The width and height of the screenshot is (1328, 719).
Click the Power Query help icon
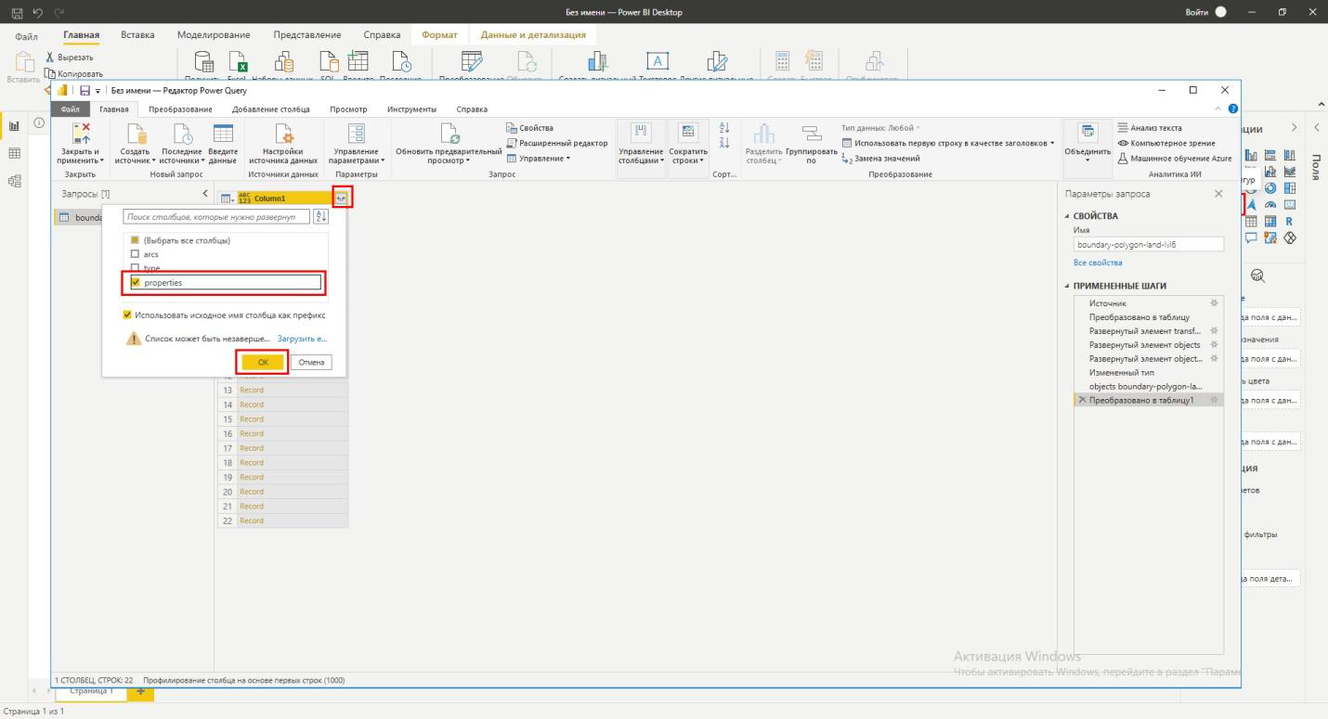(x=1233, y=109)
